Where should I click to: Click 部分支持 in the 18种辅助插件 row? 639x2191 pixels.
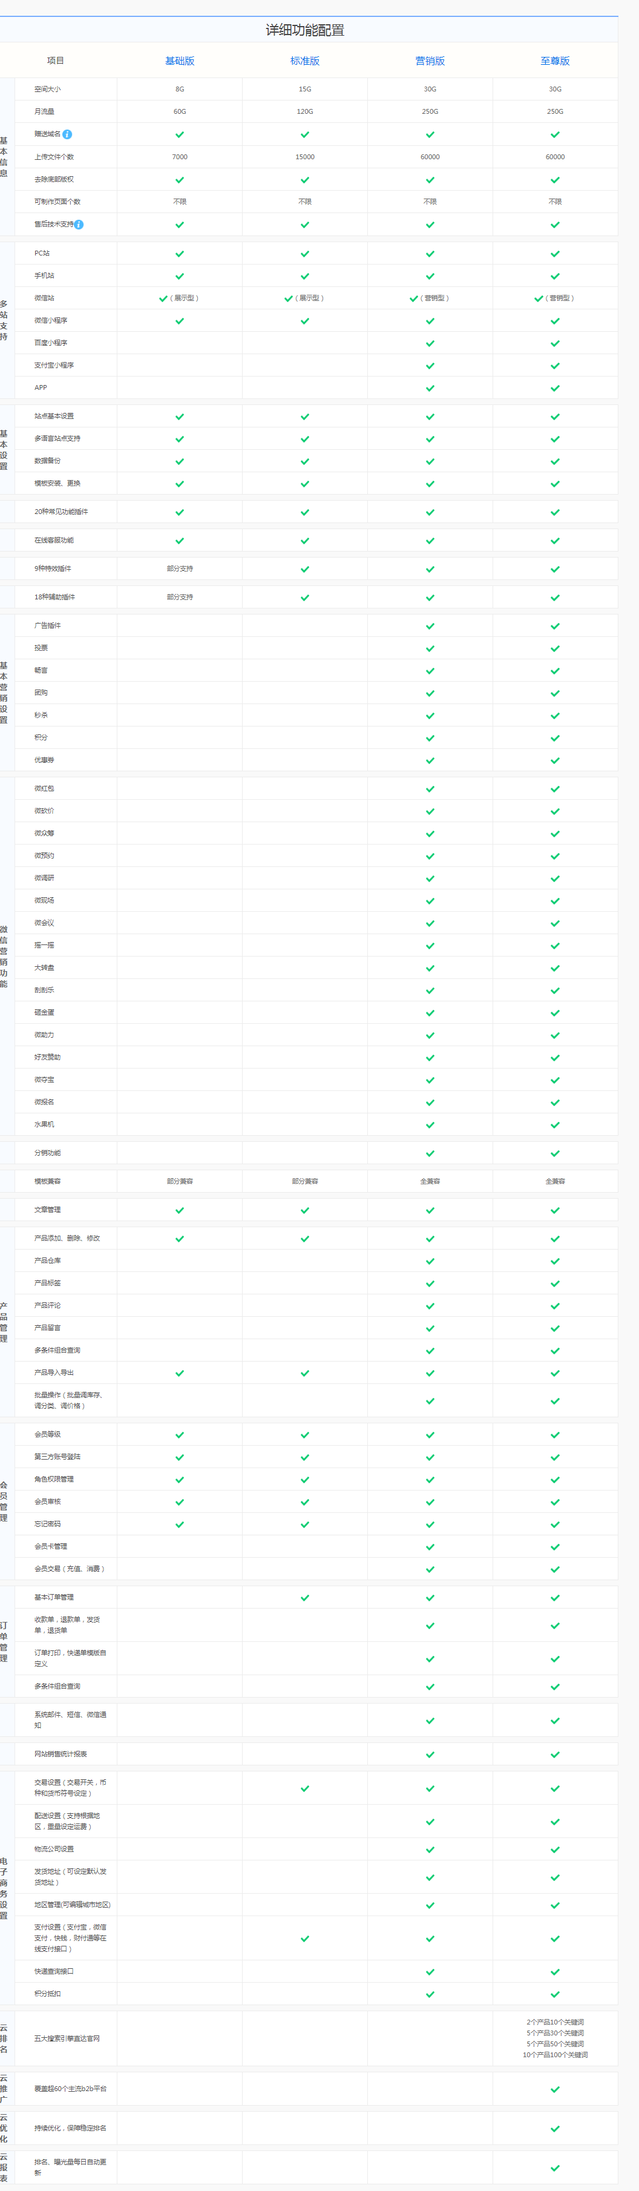point(179,597)
